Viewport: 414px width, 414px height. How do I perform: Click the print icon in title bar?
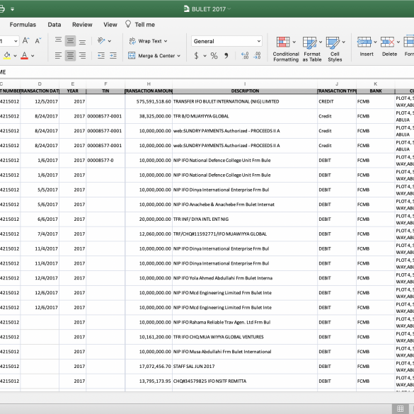pyautogui.click(x=2, y=9)
